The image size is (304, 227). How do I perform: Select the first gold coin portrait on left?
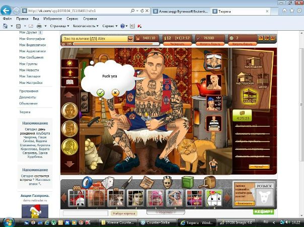(69, 110)
